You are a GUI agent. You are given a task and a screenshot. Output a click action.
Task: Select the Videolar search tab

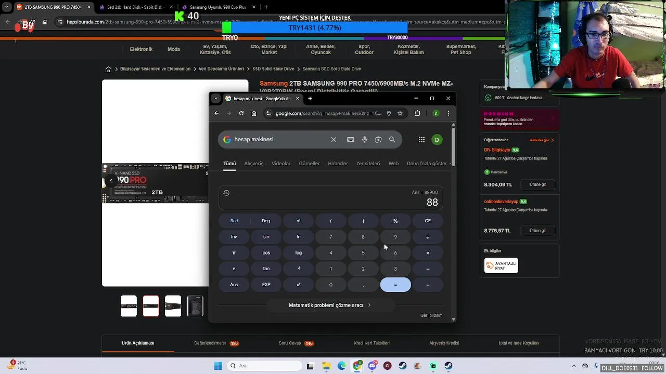tap(281, 163)
